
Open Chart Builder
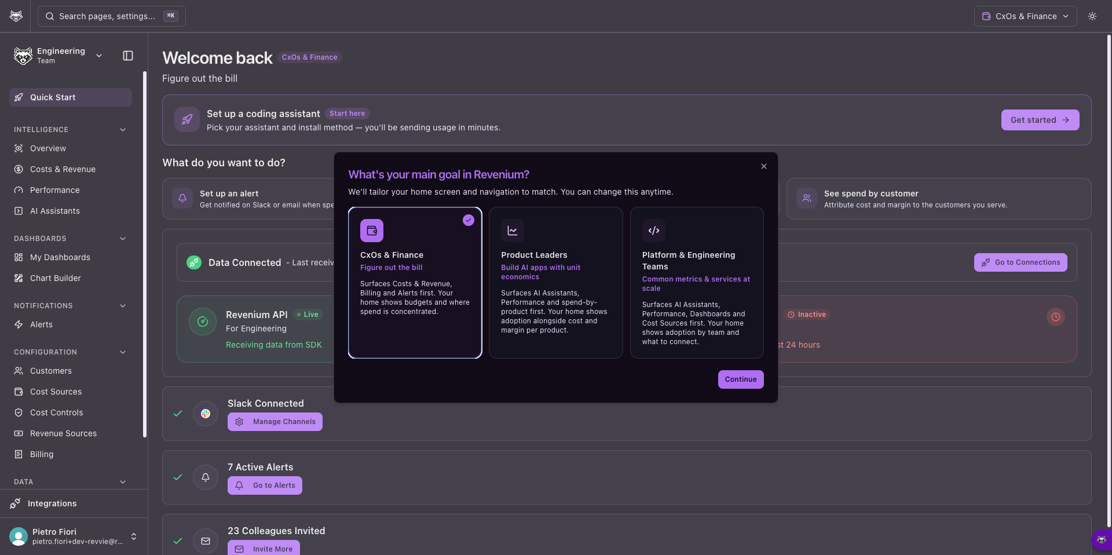(71, 278)
